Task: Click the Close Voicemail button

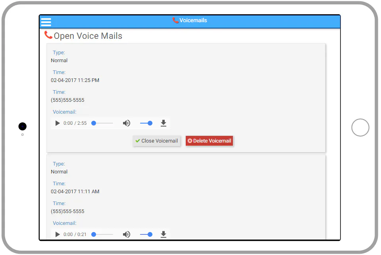Action: [157, 141]
